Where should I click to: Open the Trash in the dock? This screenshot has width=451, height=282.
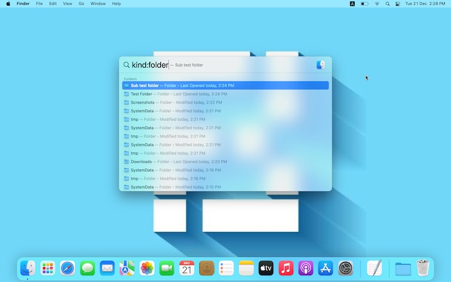coord(423,268)
